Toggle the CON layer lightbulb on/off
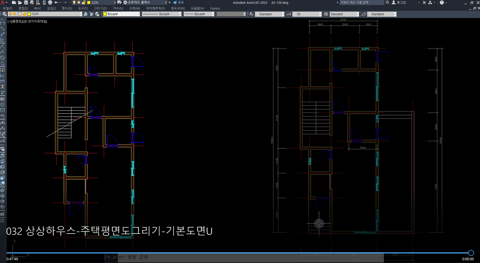 tap(10, 14)
